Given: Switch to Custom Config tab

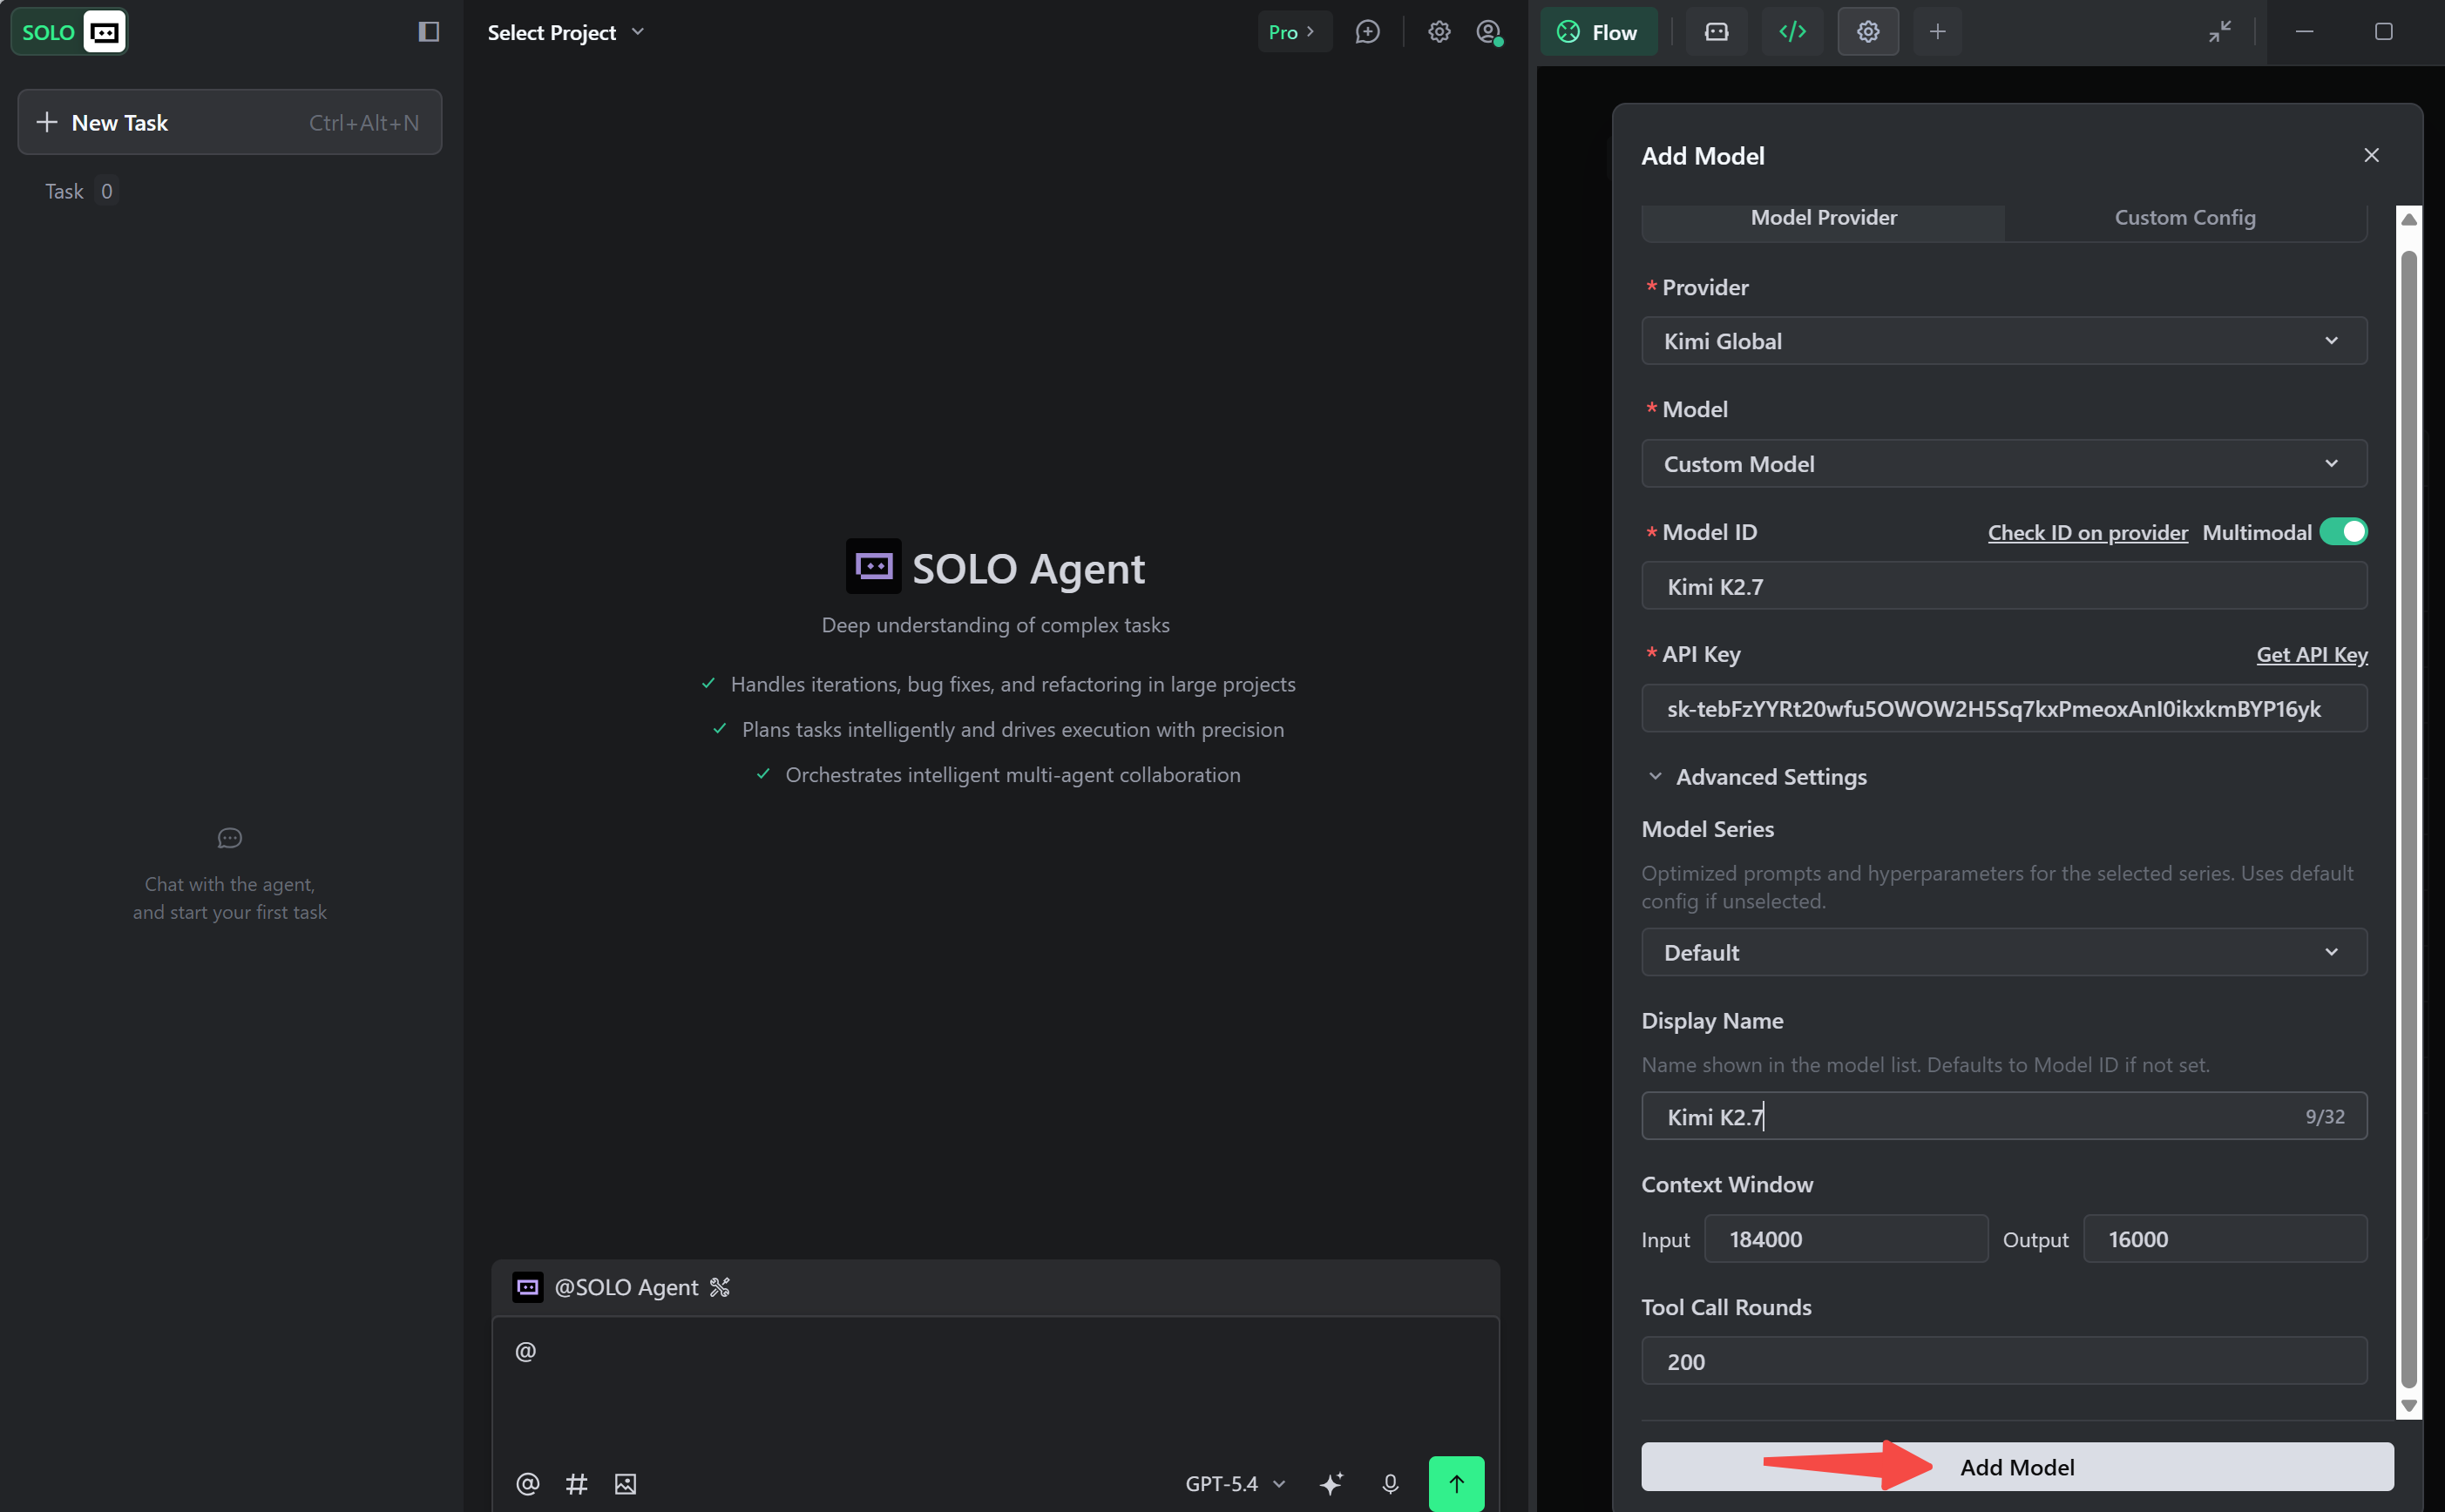Looking at the screenshot, I should click(2184, 218).
